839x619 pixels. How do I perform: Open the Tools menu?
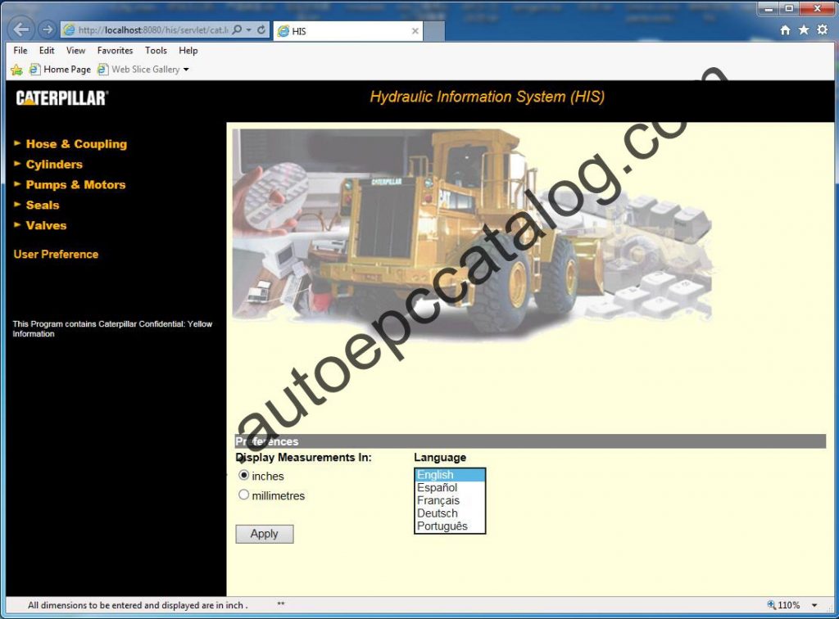click(156, 50)
